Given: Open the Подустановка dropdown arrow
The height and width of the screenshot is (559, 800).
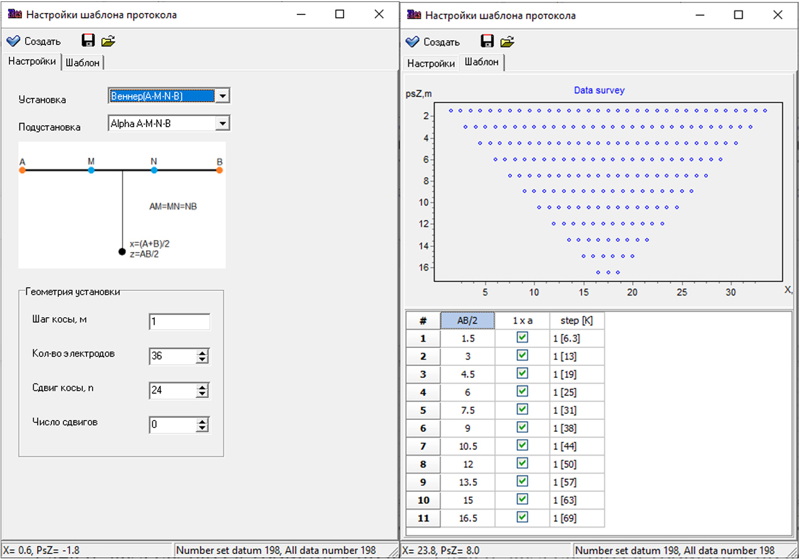Looking at the screenshot, I should point(222,123).
